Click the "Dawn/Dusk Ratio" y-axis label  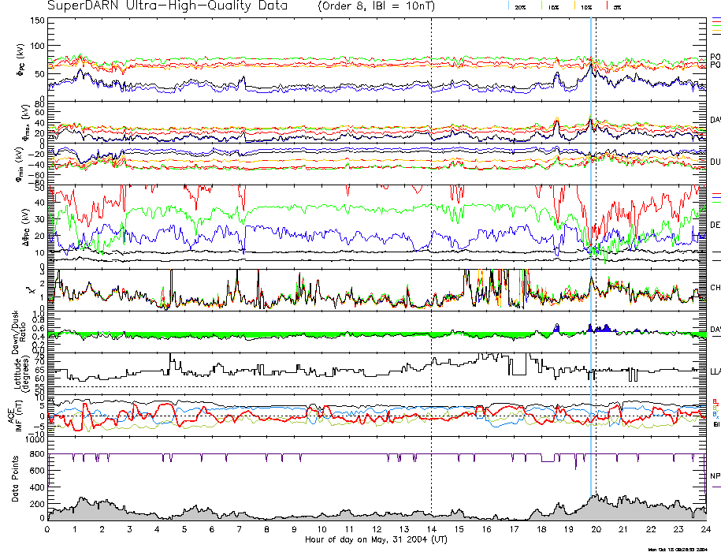(x=20, y=332)
